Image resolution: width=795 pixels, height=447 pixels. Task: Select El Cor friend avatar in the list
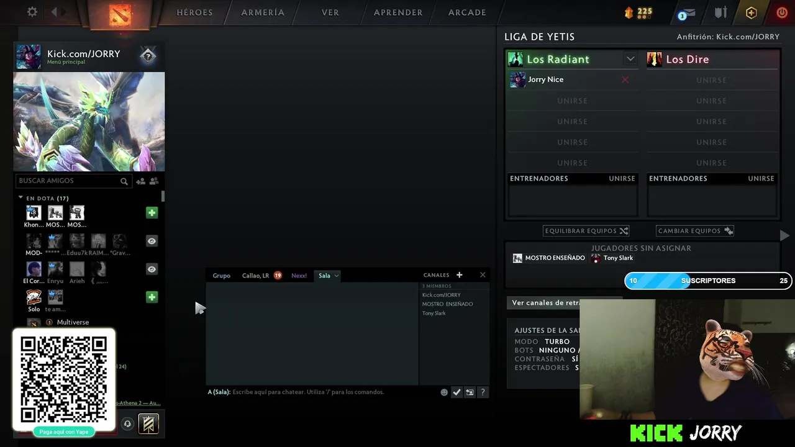click(34, 269)
